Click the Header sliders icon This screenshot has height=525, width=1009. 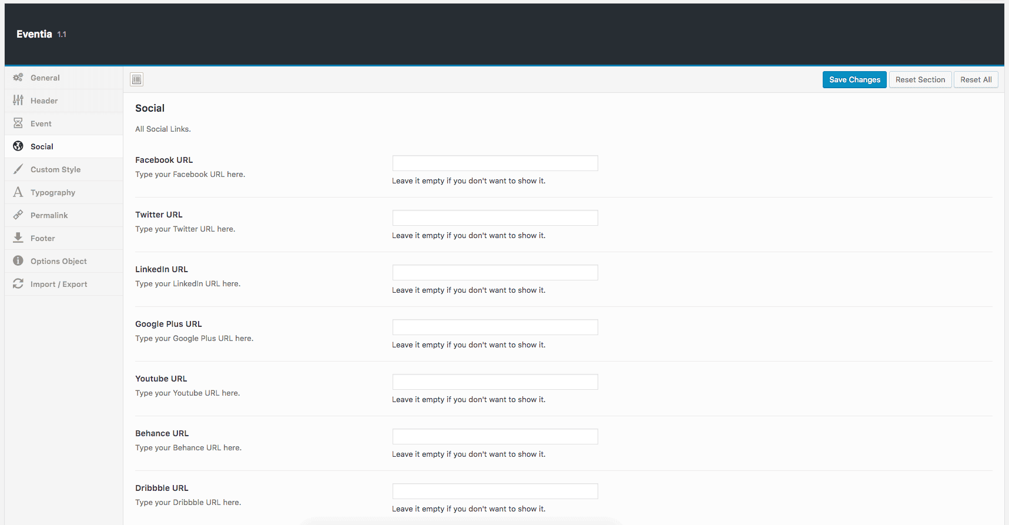(18, 101)
